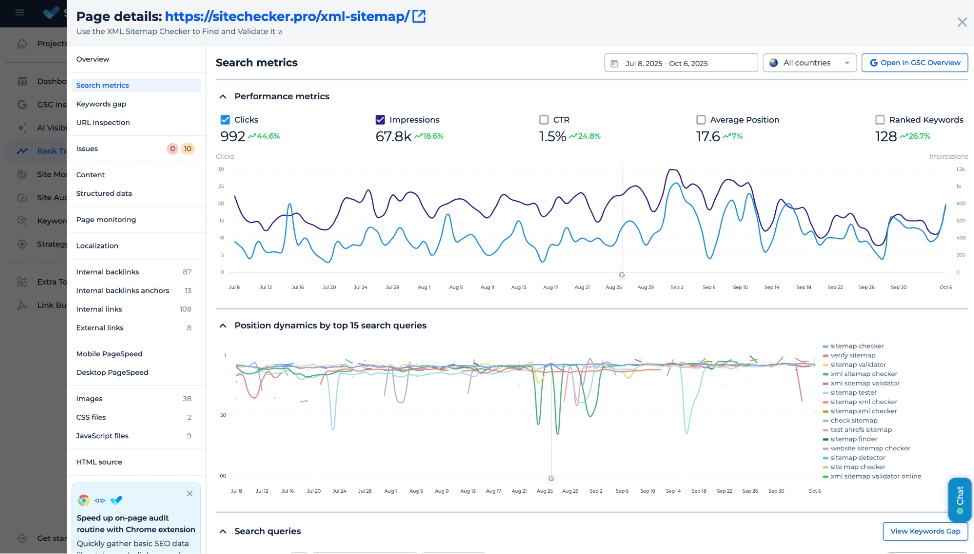The height and width of the screenshot is (554, 974).
Task: Click View Keywords Gap button
Action: pos(925,531)
